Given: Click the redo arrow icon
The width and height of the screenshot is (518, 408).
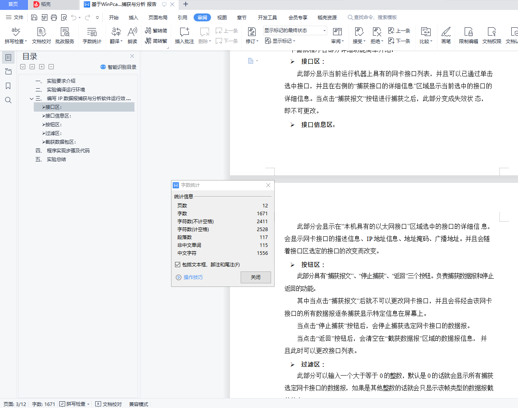Looking at the screenshot, I should 87,17.
